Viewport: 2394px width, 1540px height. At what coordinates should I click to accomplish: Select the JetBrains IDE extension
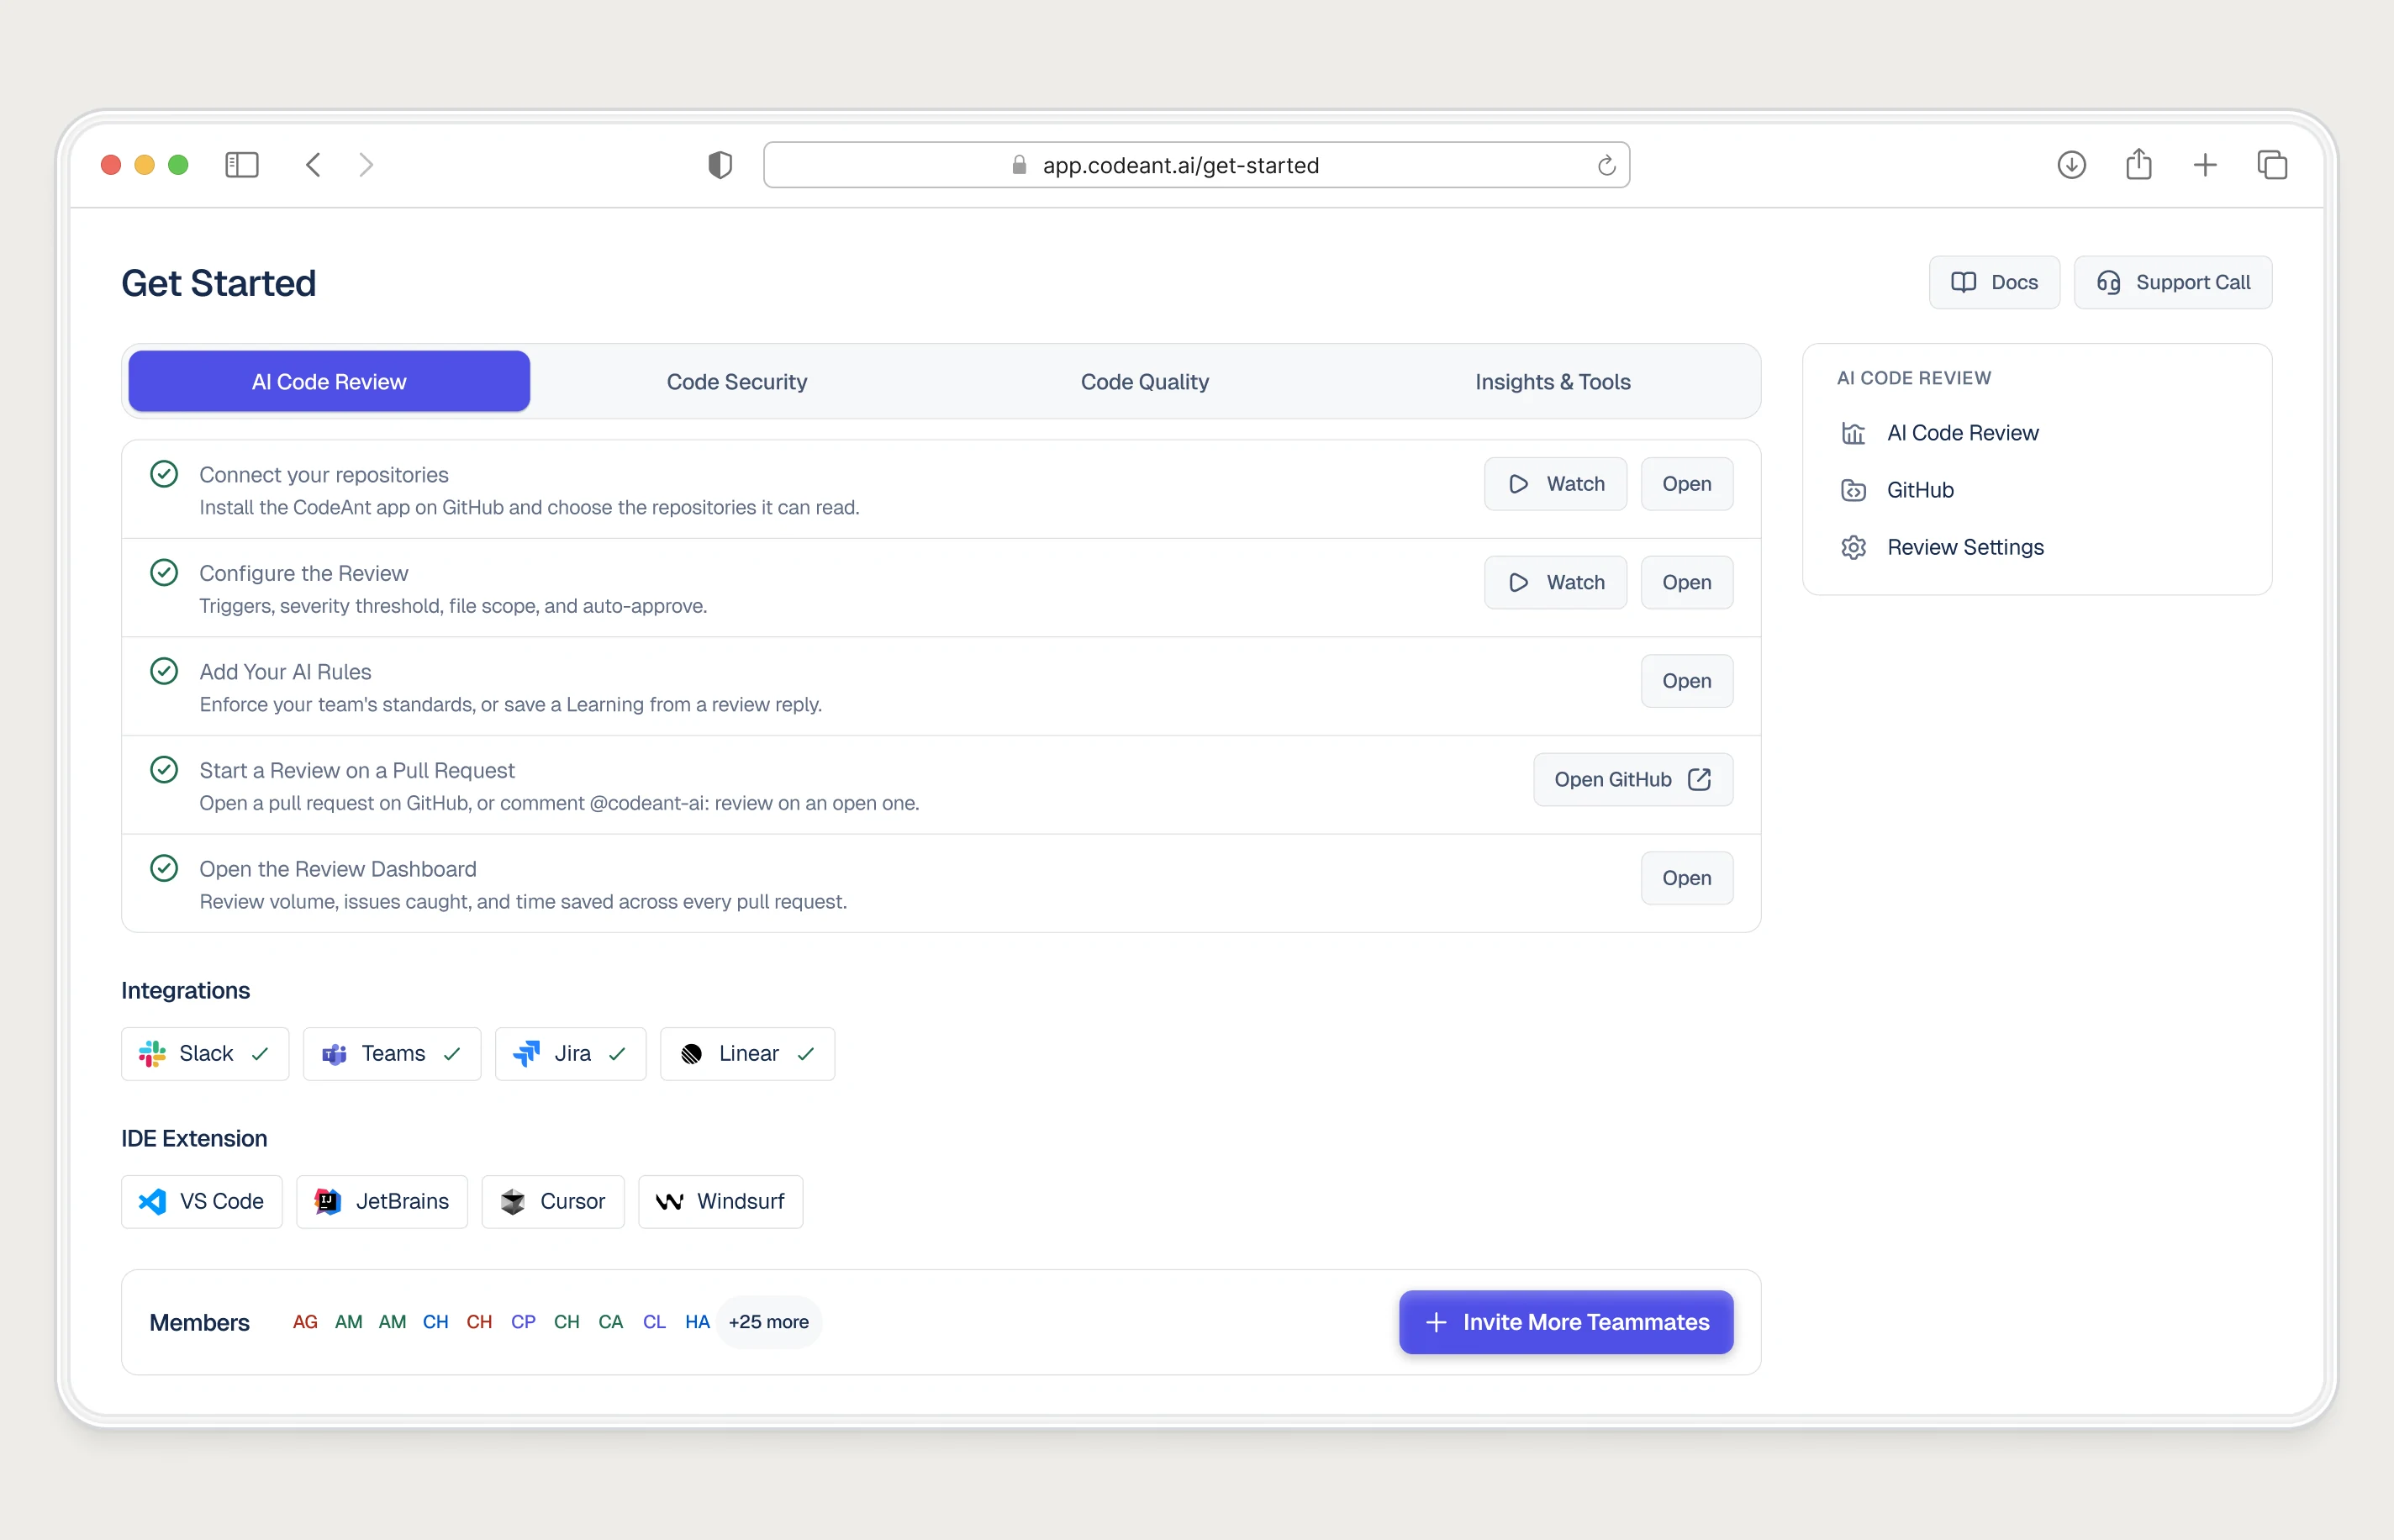(x=382, y=1202)
